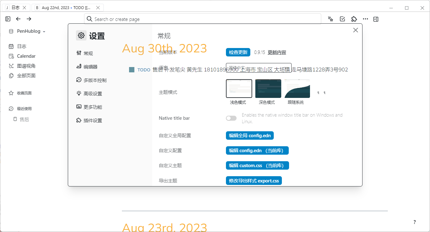
Task: Toggle the right sidebar icon
Action: [x=376, y=19]
